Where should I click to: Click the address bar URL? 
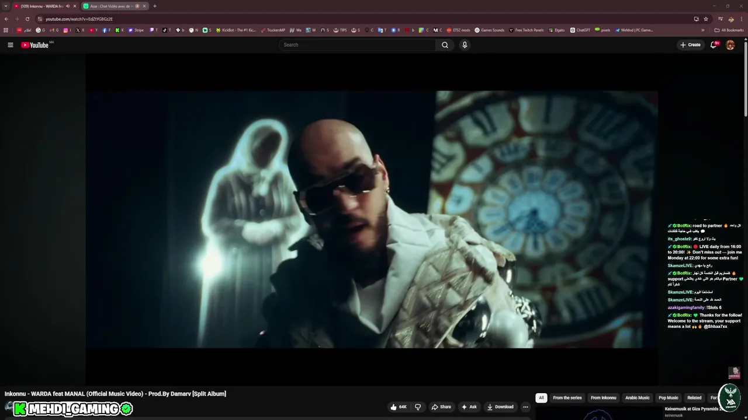pos(79,19)
